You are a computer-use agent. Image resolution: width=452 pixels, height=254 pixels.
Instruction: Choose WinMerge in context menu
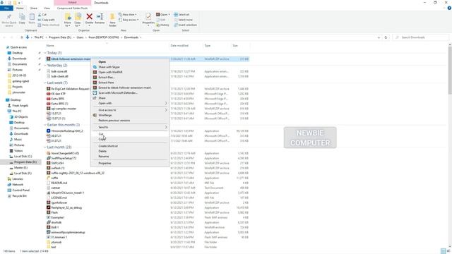105,115
